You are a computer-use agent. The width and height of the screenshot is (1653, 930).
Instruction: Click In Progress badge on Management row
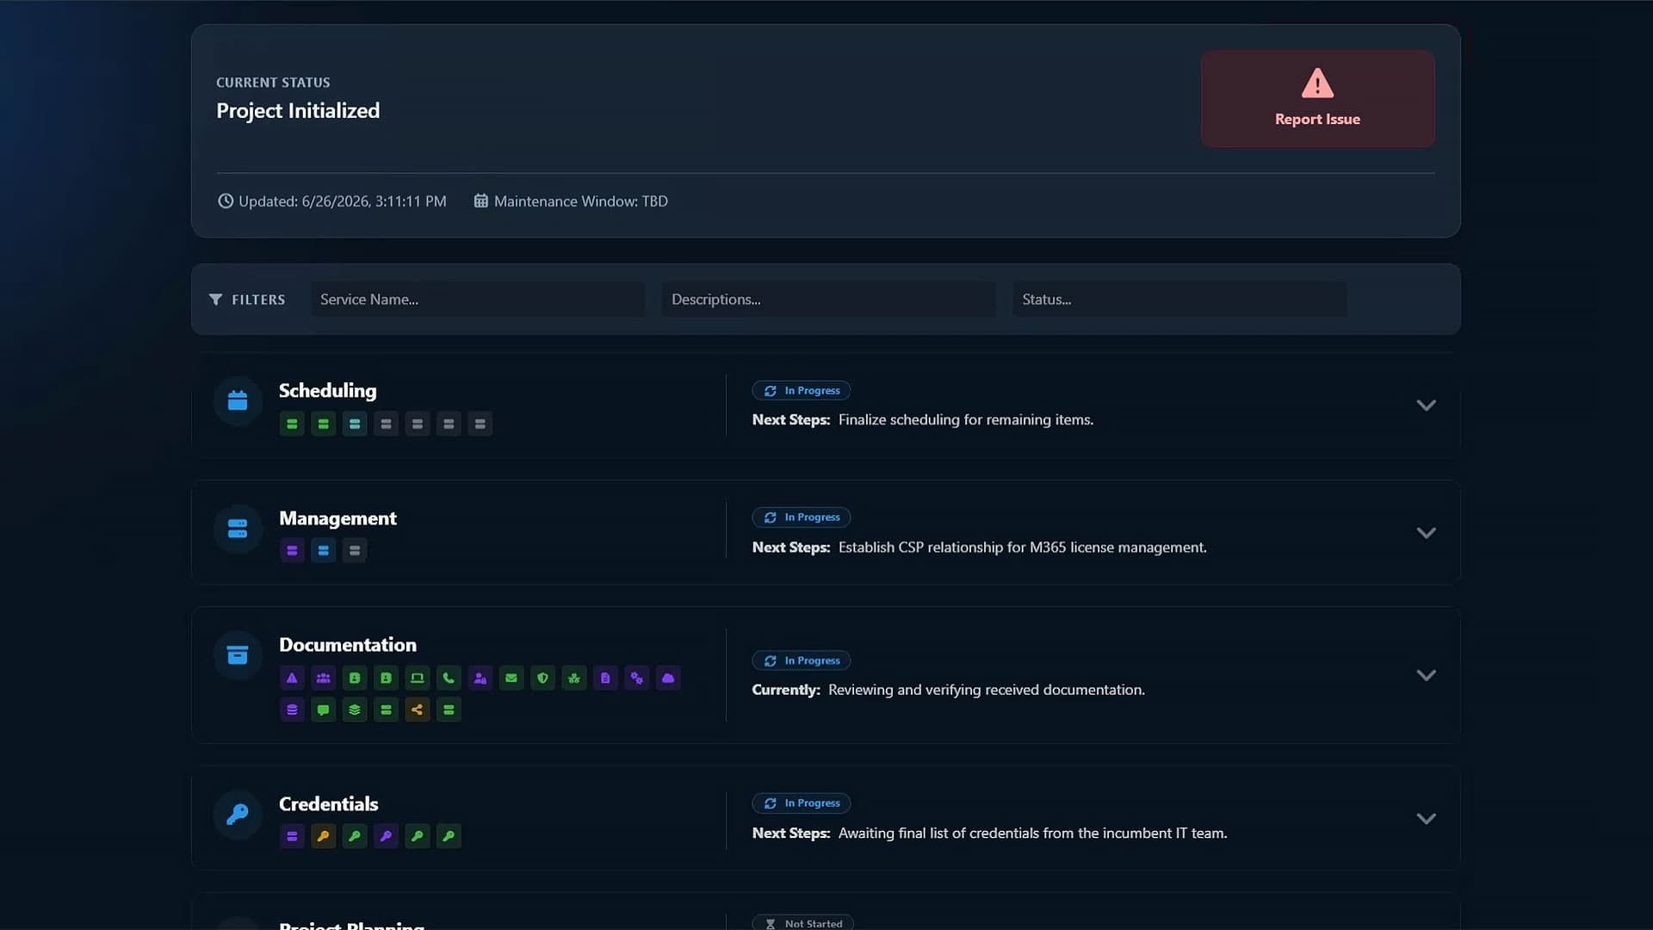point(802,518)
